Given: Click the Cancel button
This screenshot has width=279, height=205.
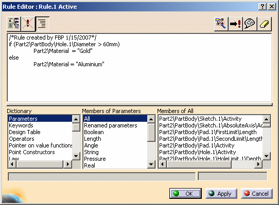Looking at the screenshot, I should pyautogui.click(x=257, y=194).
